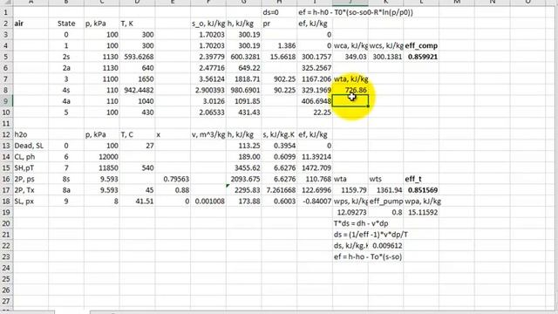Select the 1818.71 enthalpy cell
Screen dimensions: 558x314
coord(244,79)
